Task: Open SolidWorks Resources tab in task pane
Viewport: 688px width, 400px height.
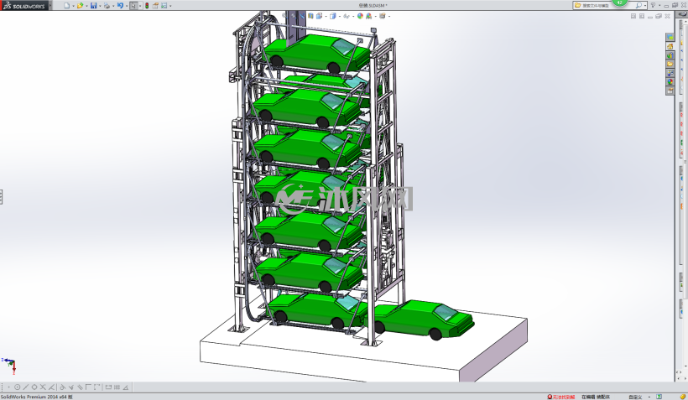Action: tap(670, 46)
